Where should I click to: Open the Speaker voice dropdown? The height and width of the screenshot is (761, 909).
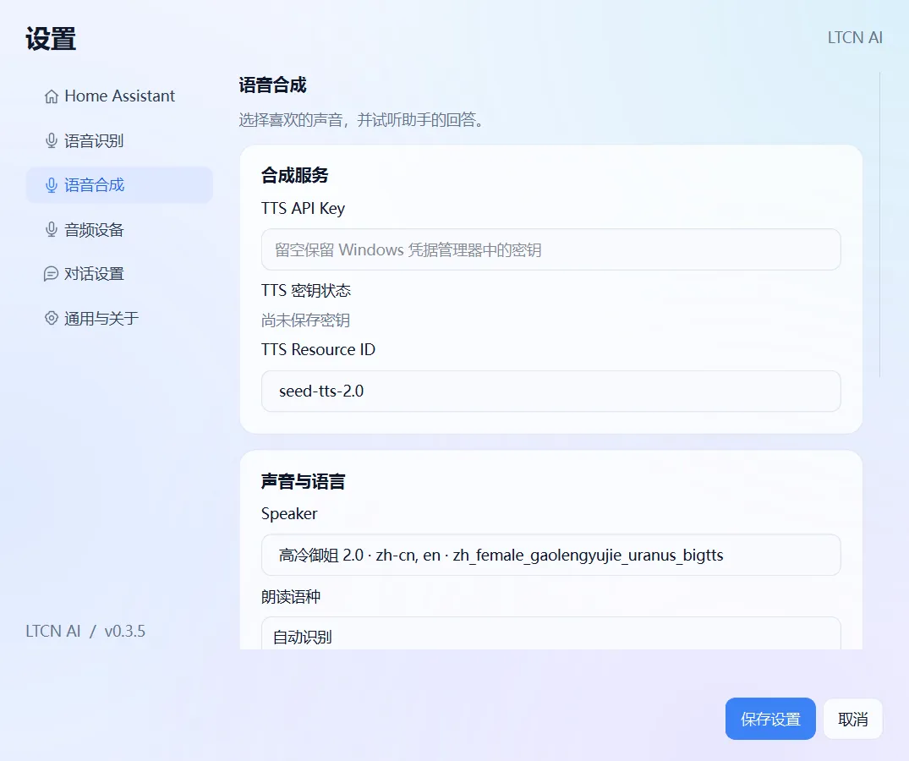tap(550, 555)
